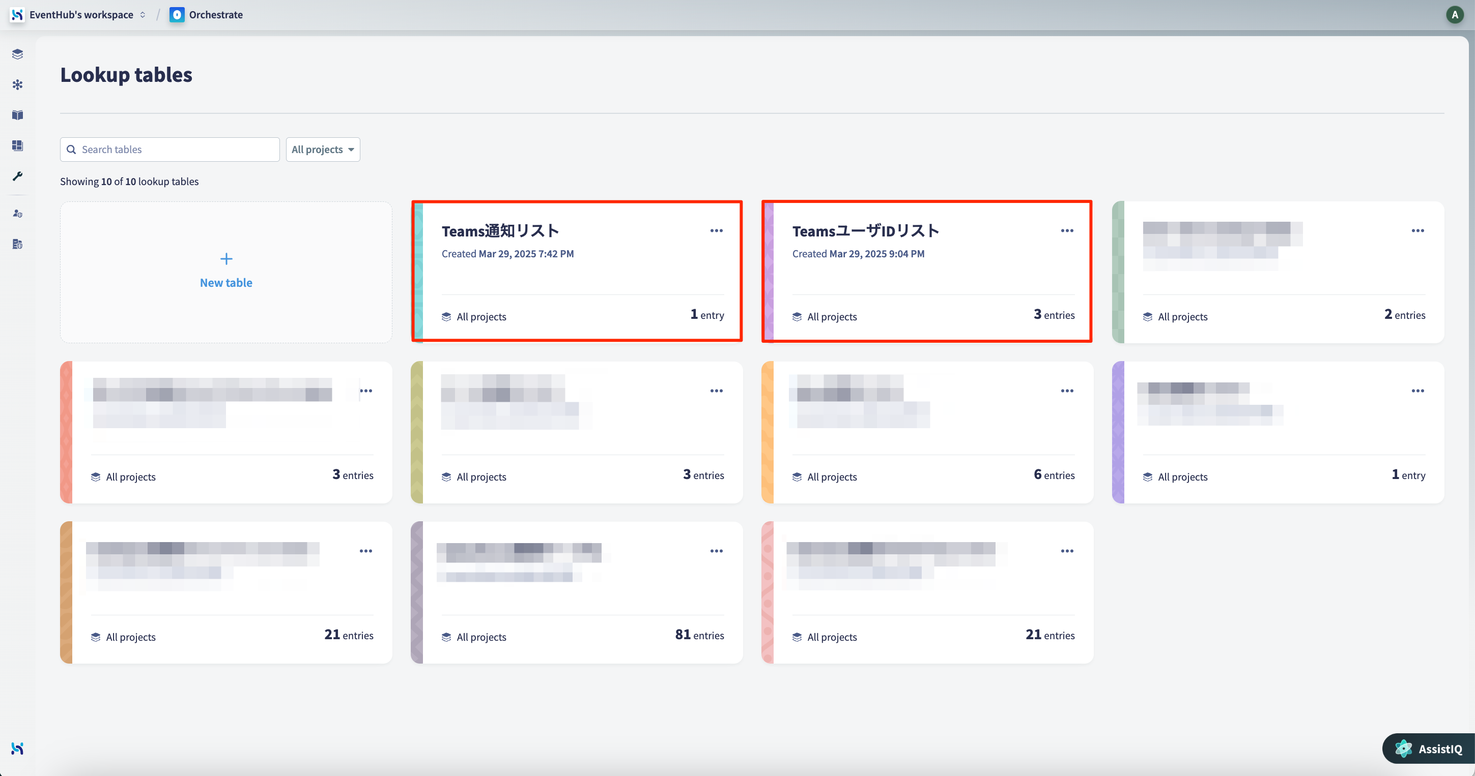
Task: Open the orange-striped card with 6 entries
Action: coord(927,433)
